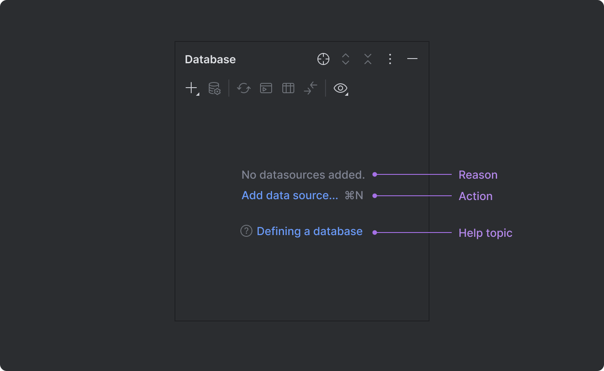
Task: Click the Jump to Source arrows icon
Action: tap(311, 88)
